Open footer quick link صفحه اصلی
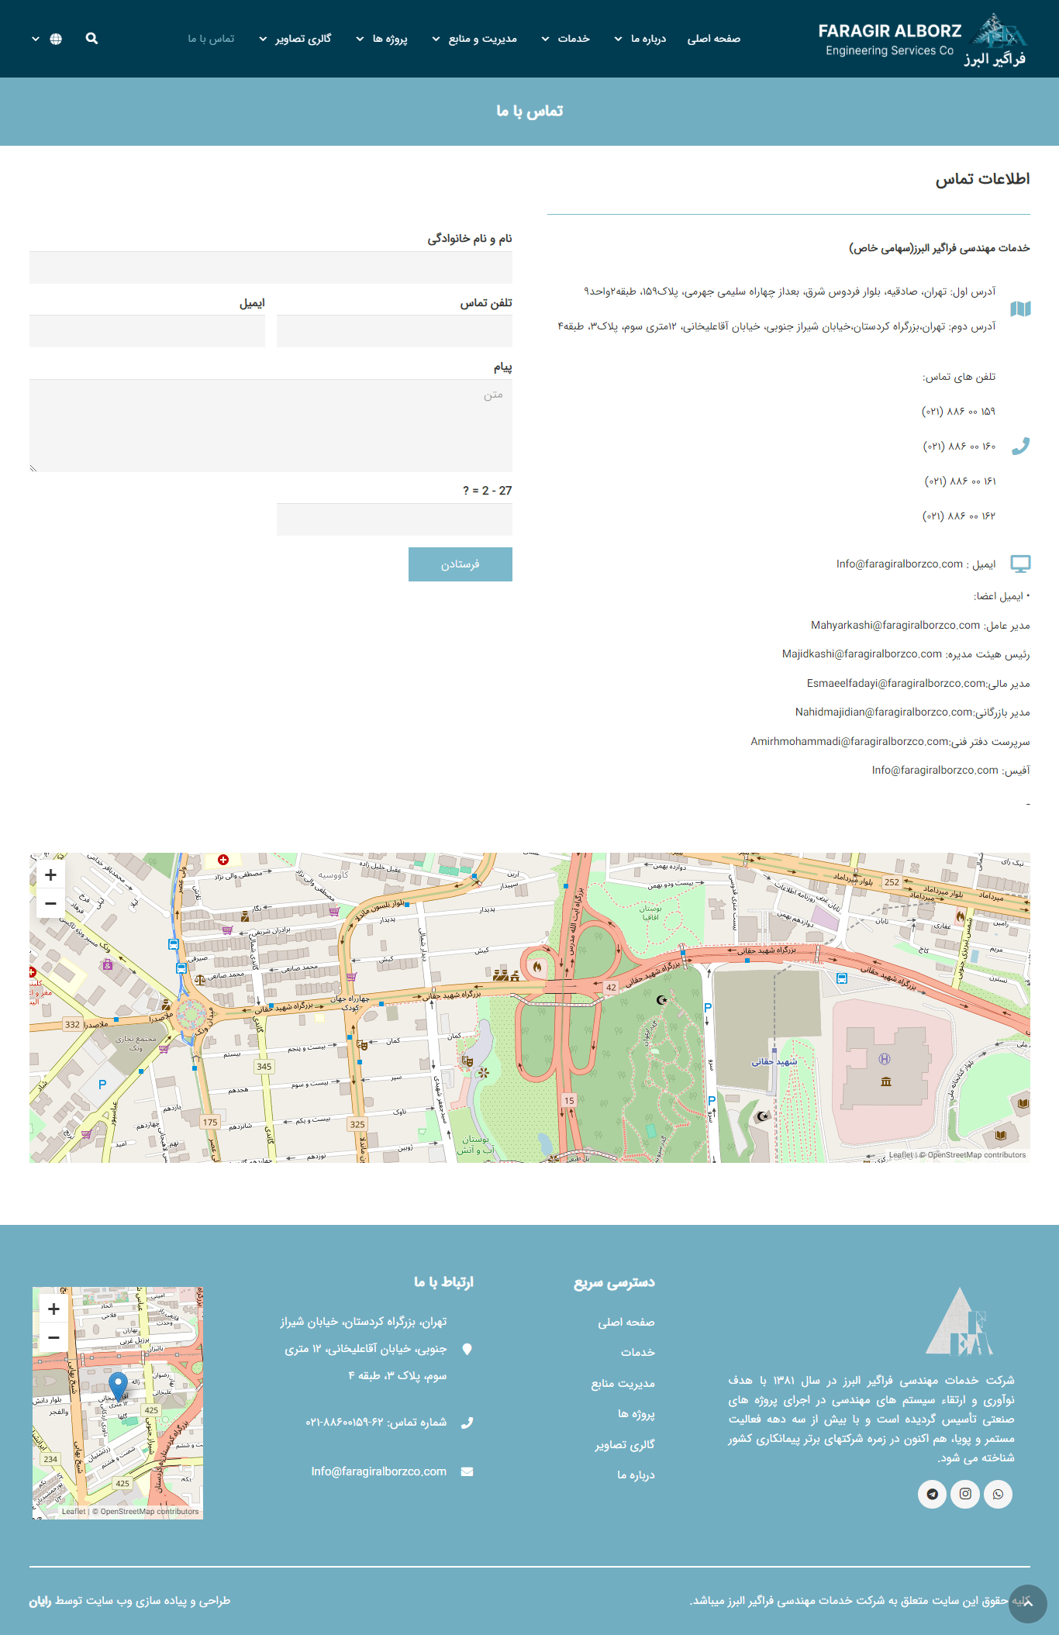Screen dimensions: 1059x1635 [x=626, y=1323]
